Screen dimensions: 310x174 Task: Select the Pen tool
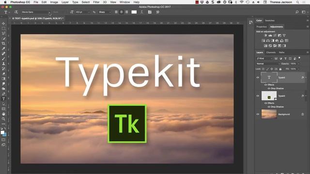tap(3, 94)
